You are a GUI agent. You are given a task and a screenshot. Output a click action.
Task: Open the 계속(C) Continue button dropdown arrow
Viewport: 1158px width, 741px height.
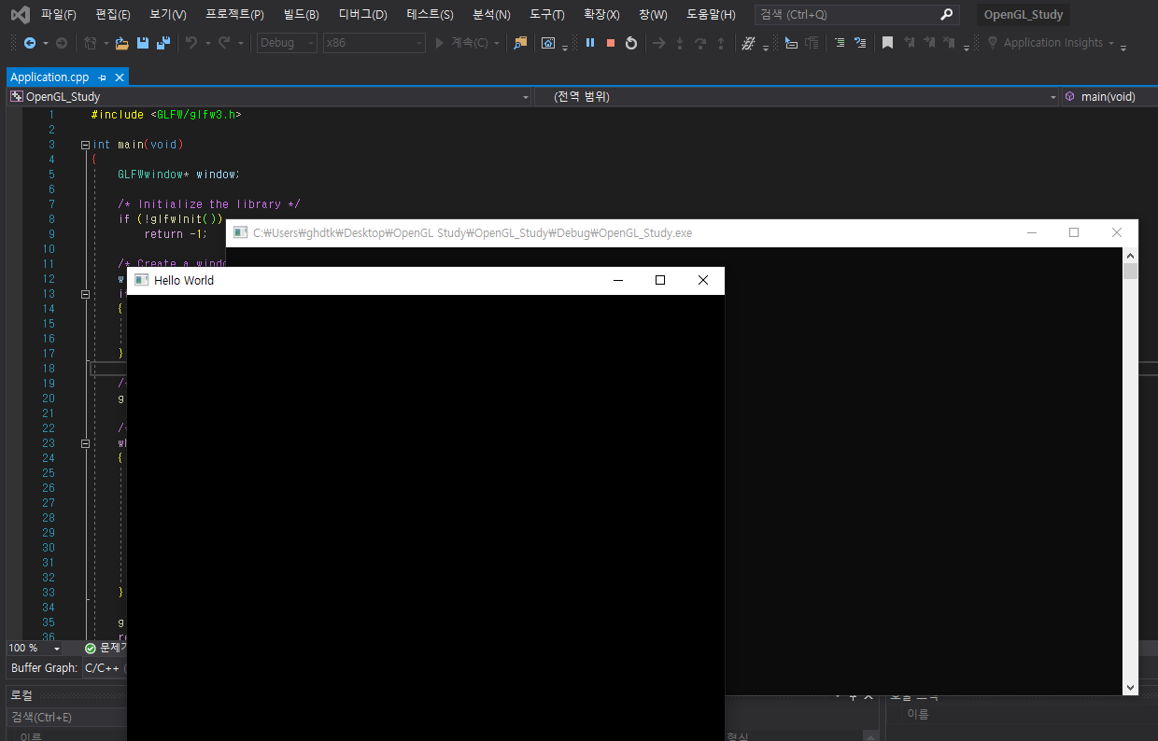coord(497,43)
